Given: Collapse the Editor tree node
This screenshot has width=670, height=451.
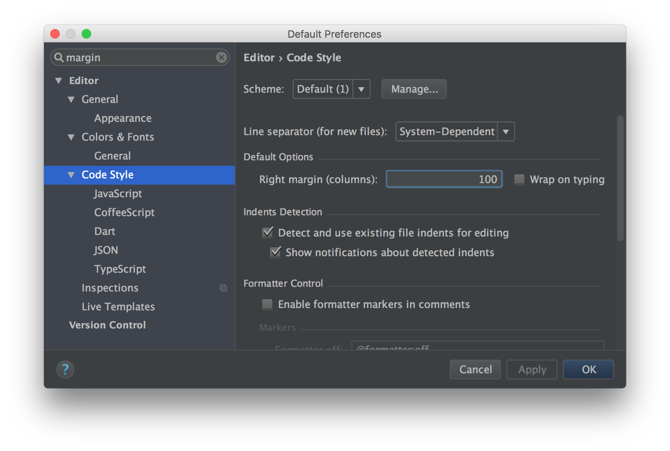Looking at the screenshot, I should [59, 81].
